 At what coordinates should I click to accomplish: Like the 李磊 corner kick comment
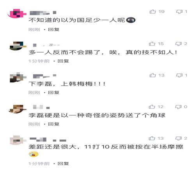pos(152,106)
